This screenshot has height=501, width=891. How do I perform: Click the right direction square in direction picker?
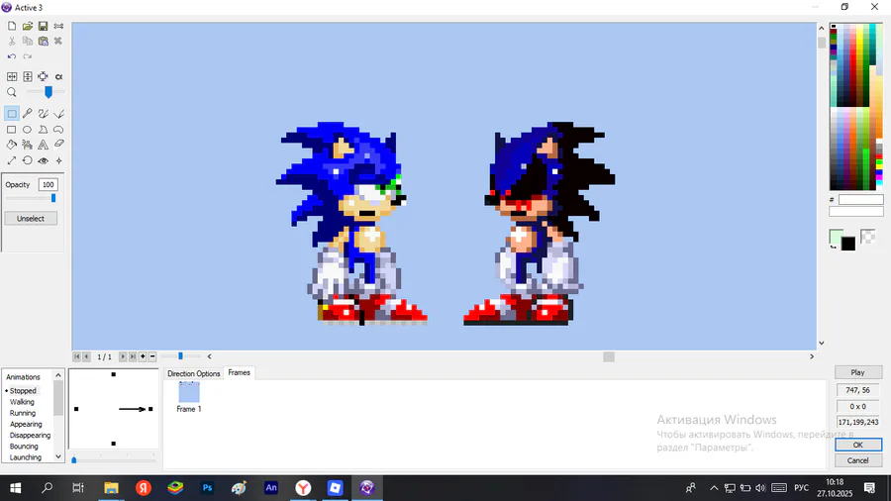[150, 409]
